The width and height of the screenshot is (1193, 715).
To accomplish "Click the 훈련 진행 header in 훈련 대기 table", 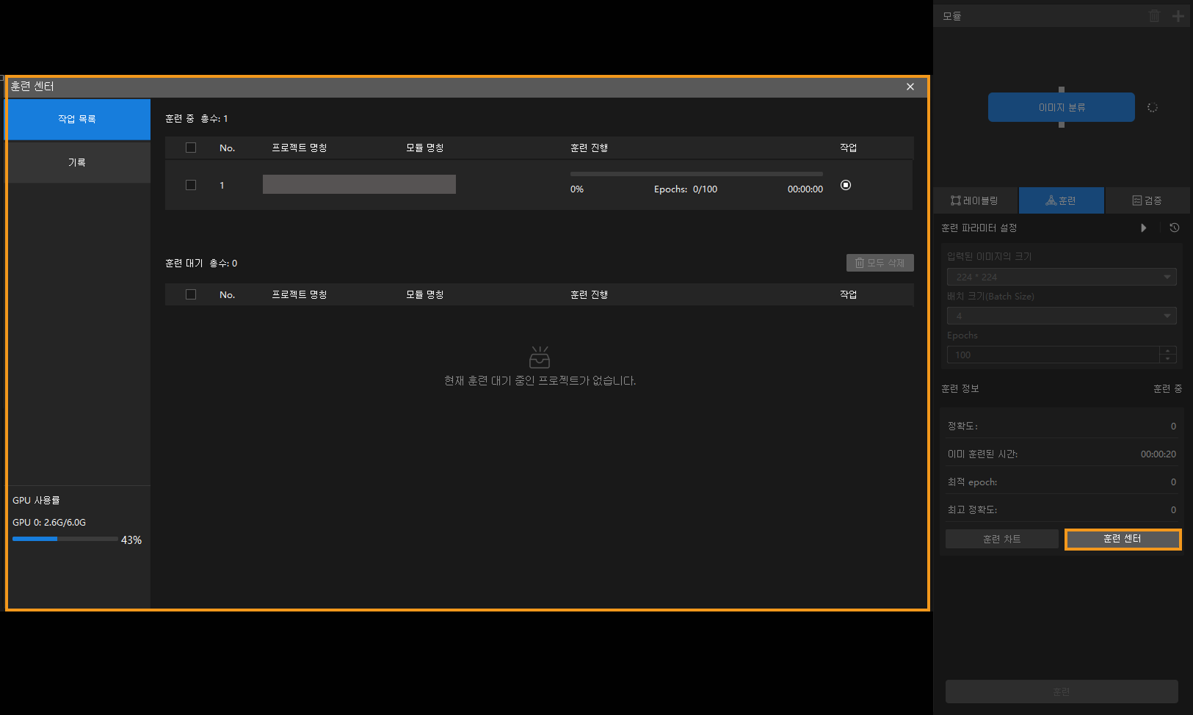I will (x=590, y=294).
